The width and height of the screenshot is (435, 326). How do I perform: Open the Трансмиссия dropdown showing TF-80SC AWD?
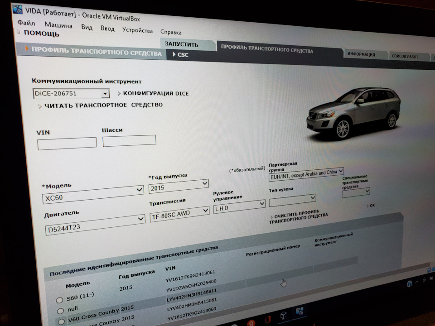[x=179, y=214]
